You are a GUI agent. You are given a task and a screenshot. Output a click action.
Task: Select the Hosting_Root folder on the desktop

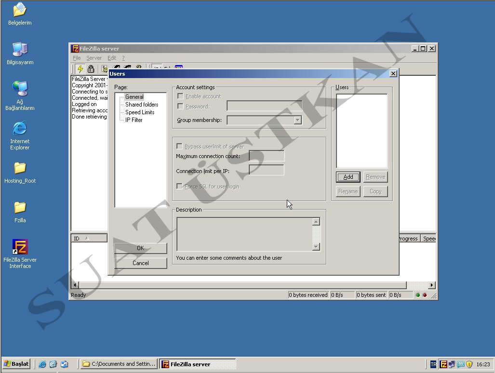20,173
